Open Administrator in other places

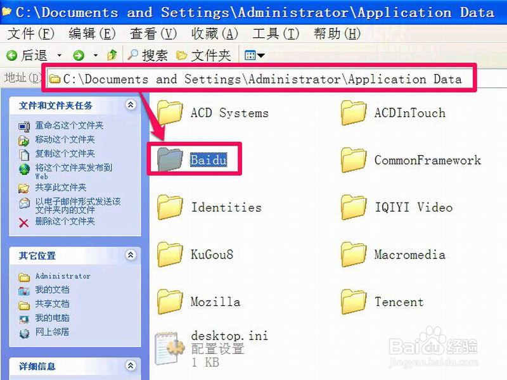tap(63, 276)
